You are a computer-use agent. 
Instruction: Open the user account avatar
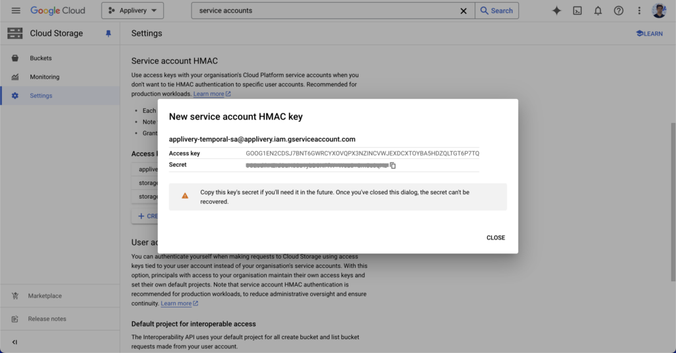[659, 11]
